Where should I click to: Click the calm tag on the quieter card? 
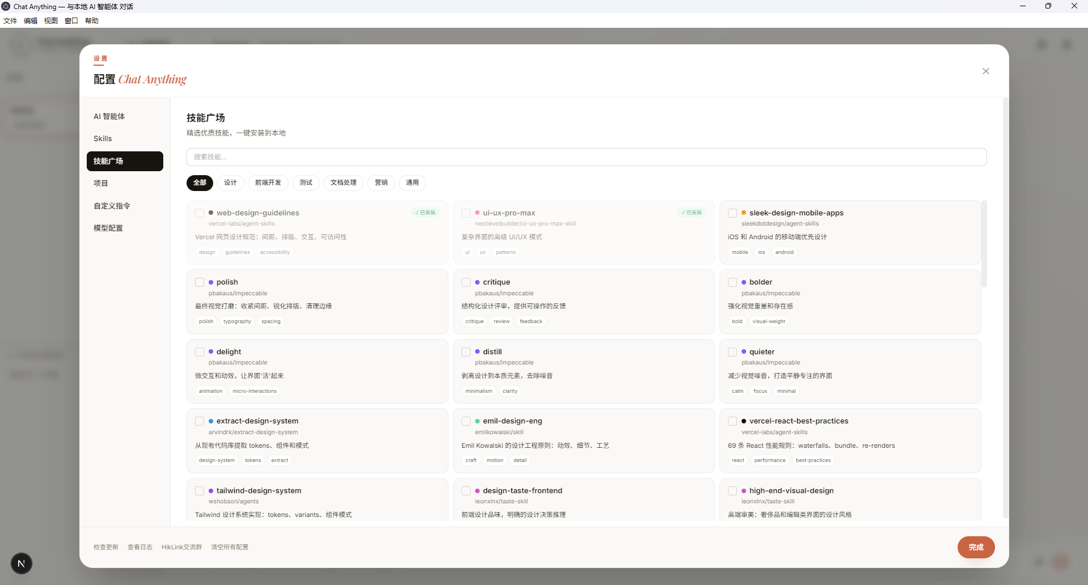[738, 391]
